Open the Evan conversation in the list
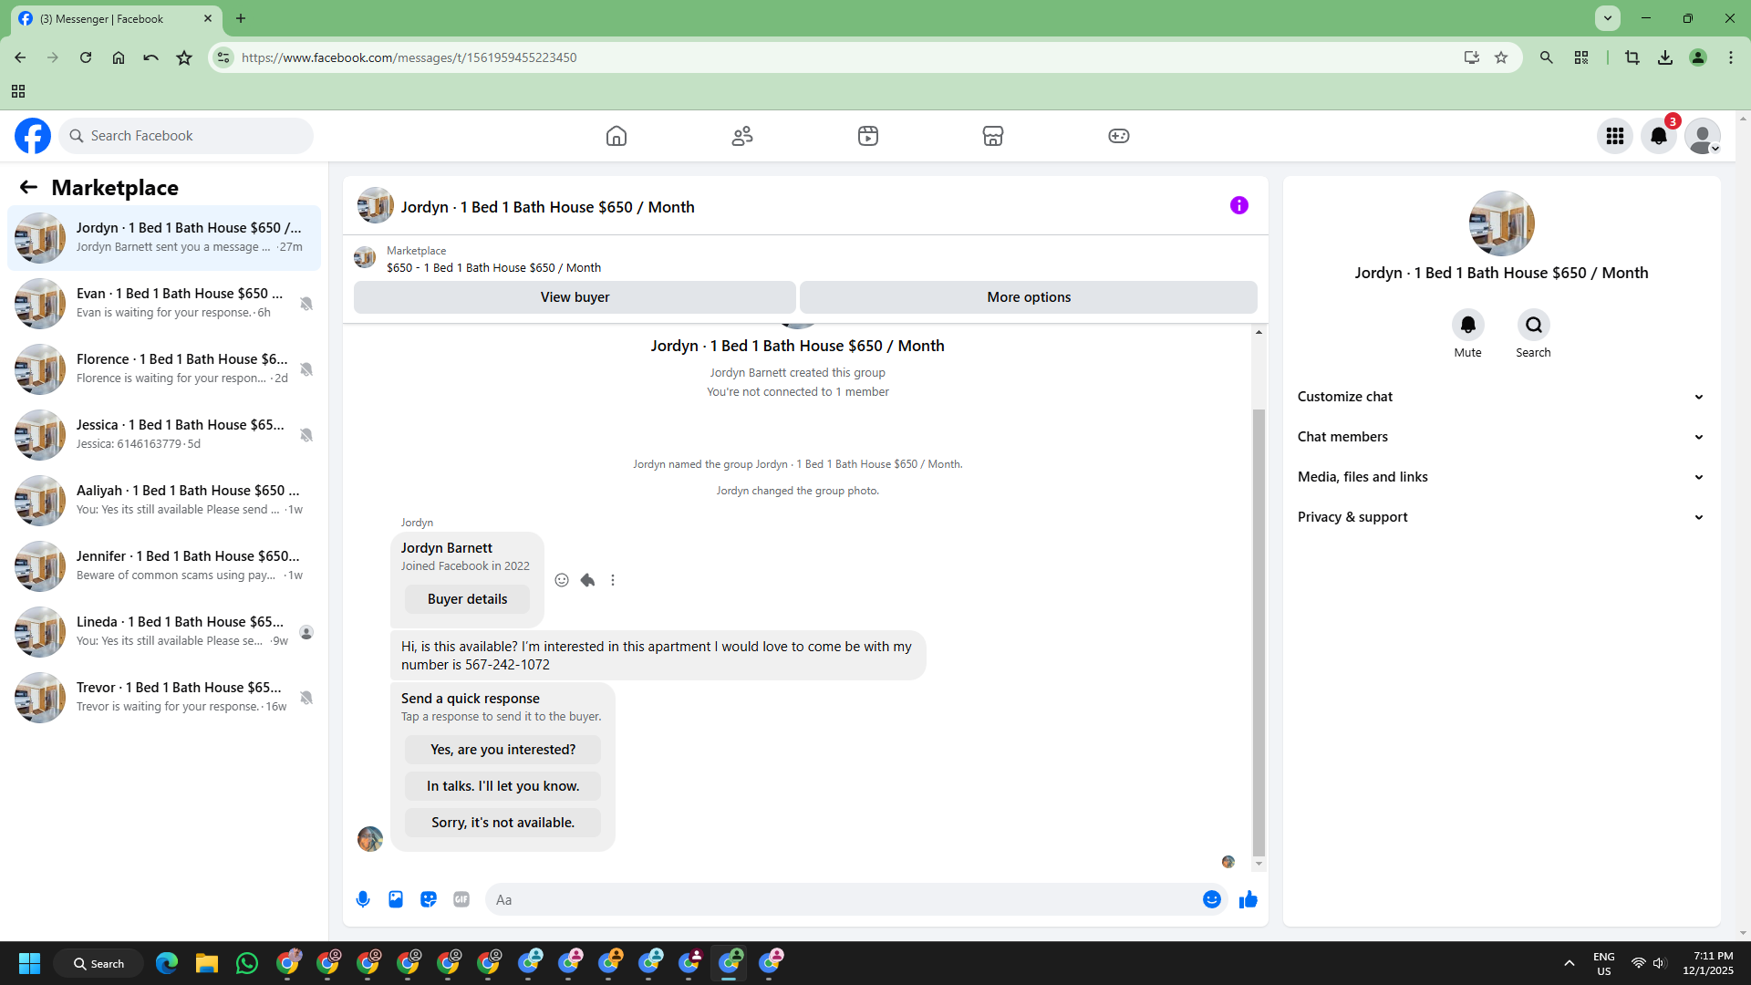The width and height of the screenshot is (1751, 985). pyautogui.click(x=164, y=304)
